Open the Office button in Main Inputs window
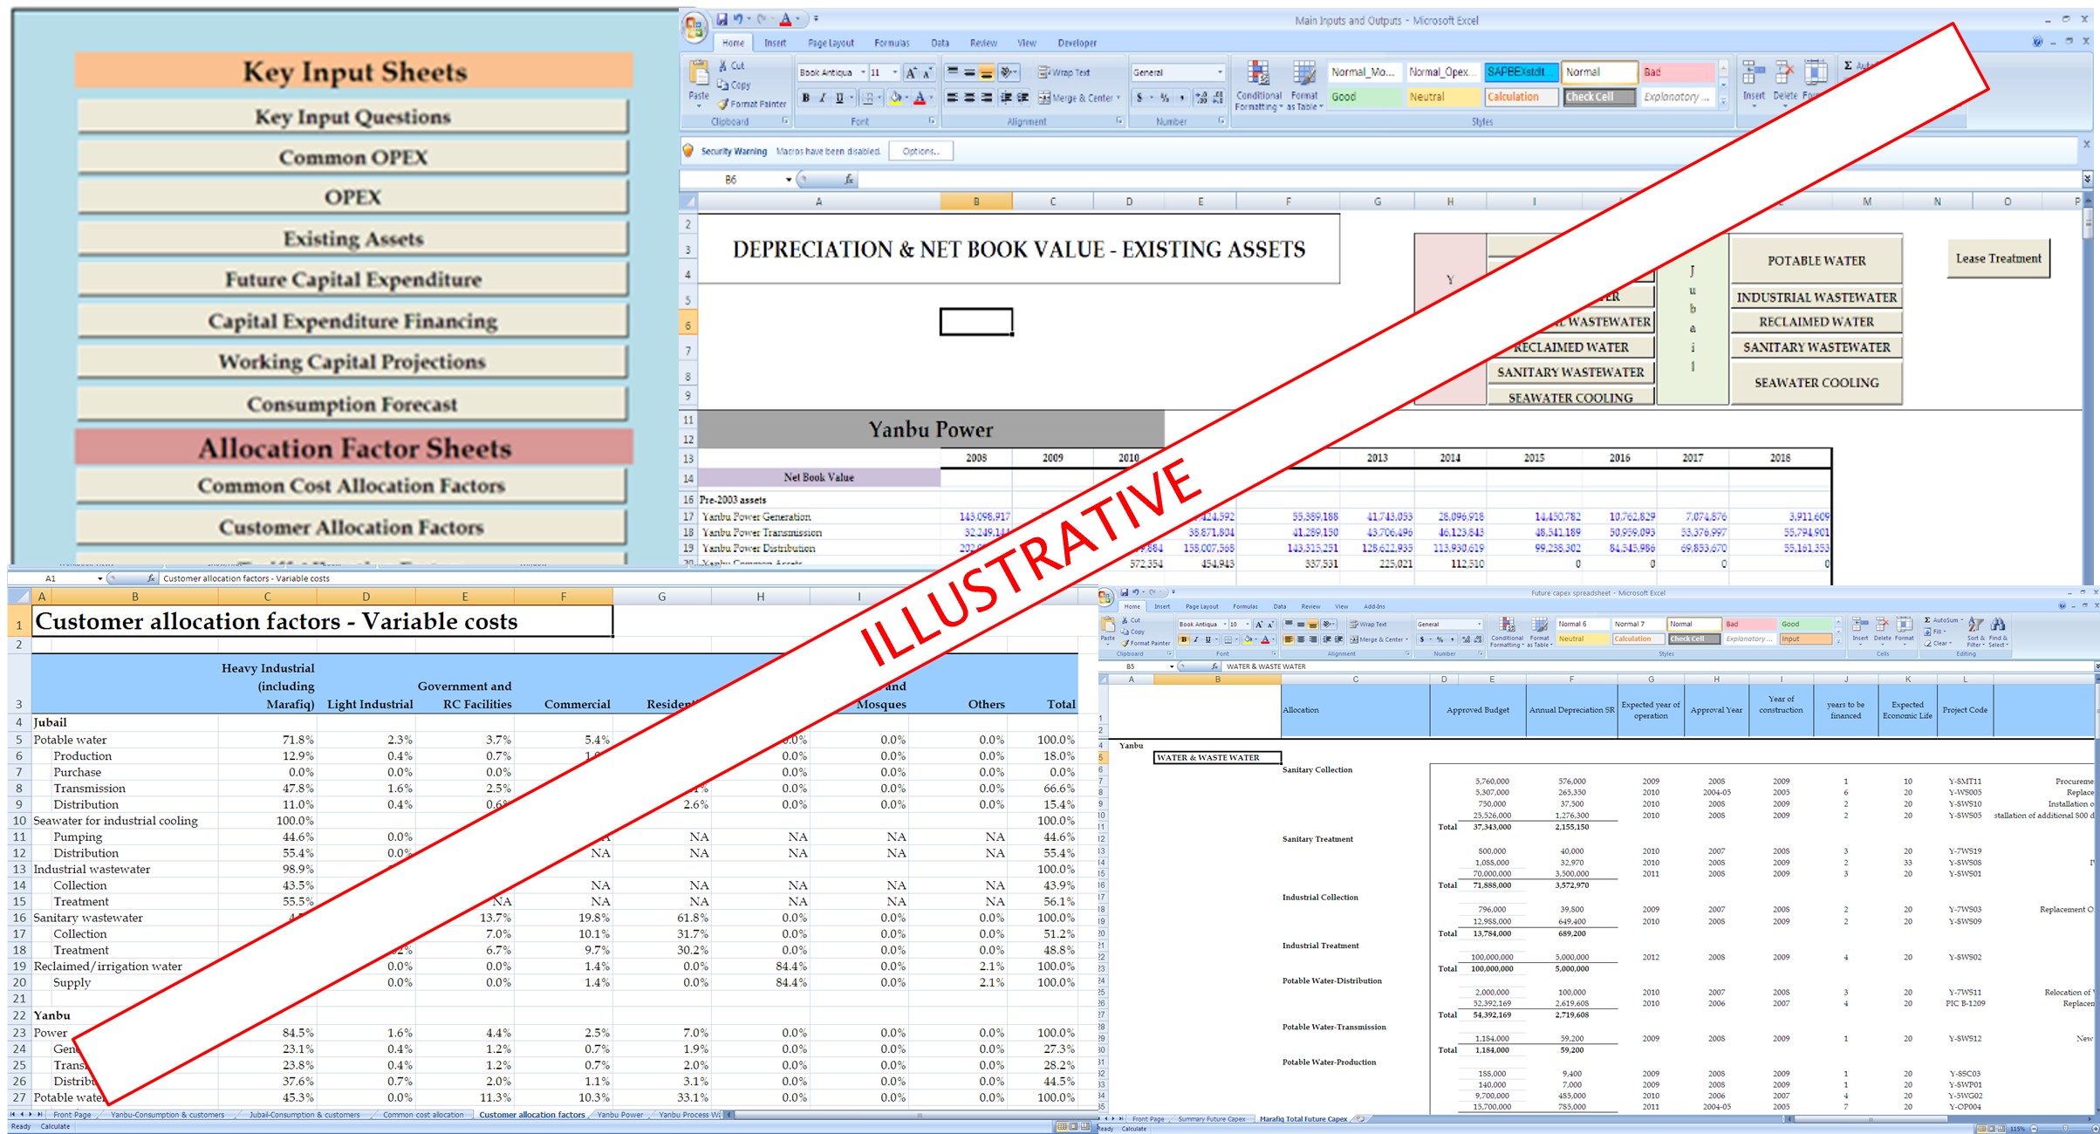 point(694,27)
